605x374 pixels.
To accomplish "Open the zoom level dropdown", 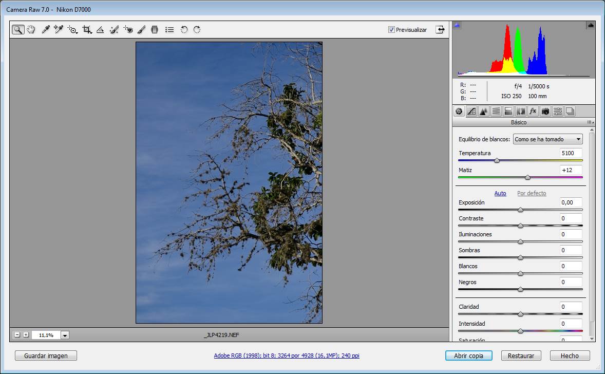I will click(x=65, y=335).
